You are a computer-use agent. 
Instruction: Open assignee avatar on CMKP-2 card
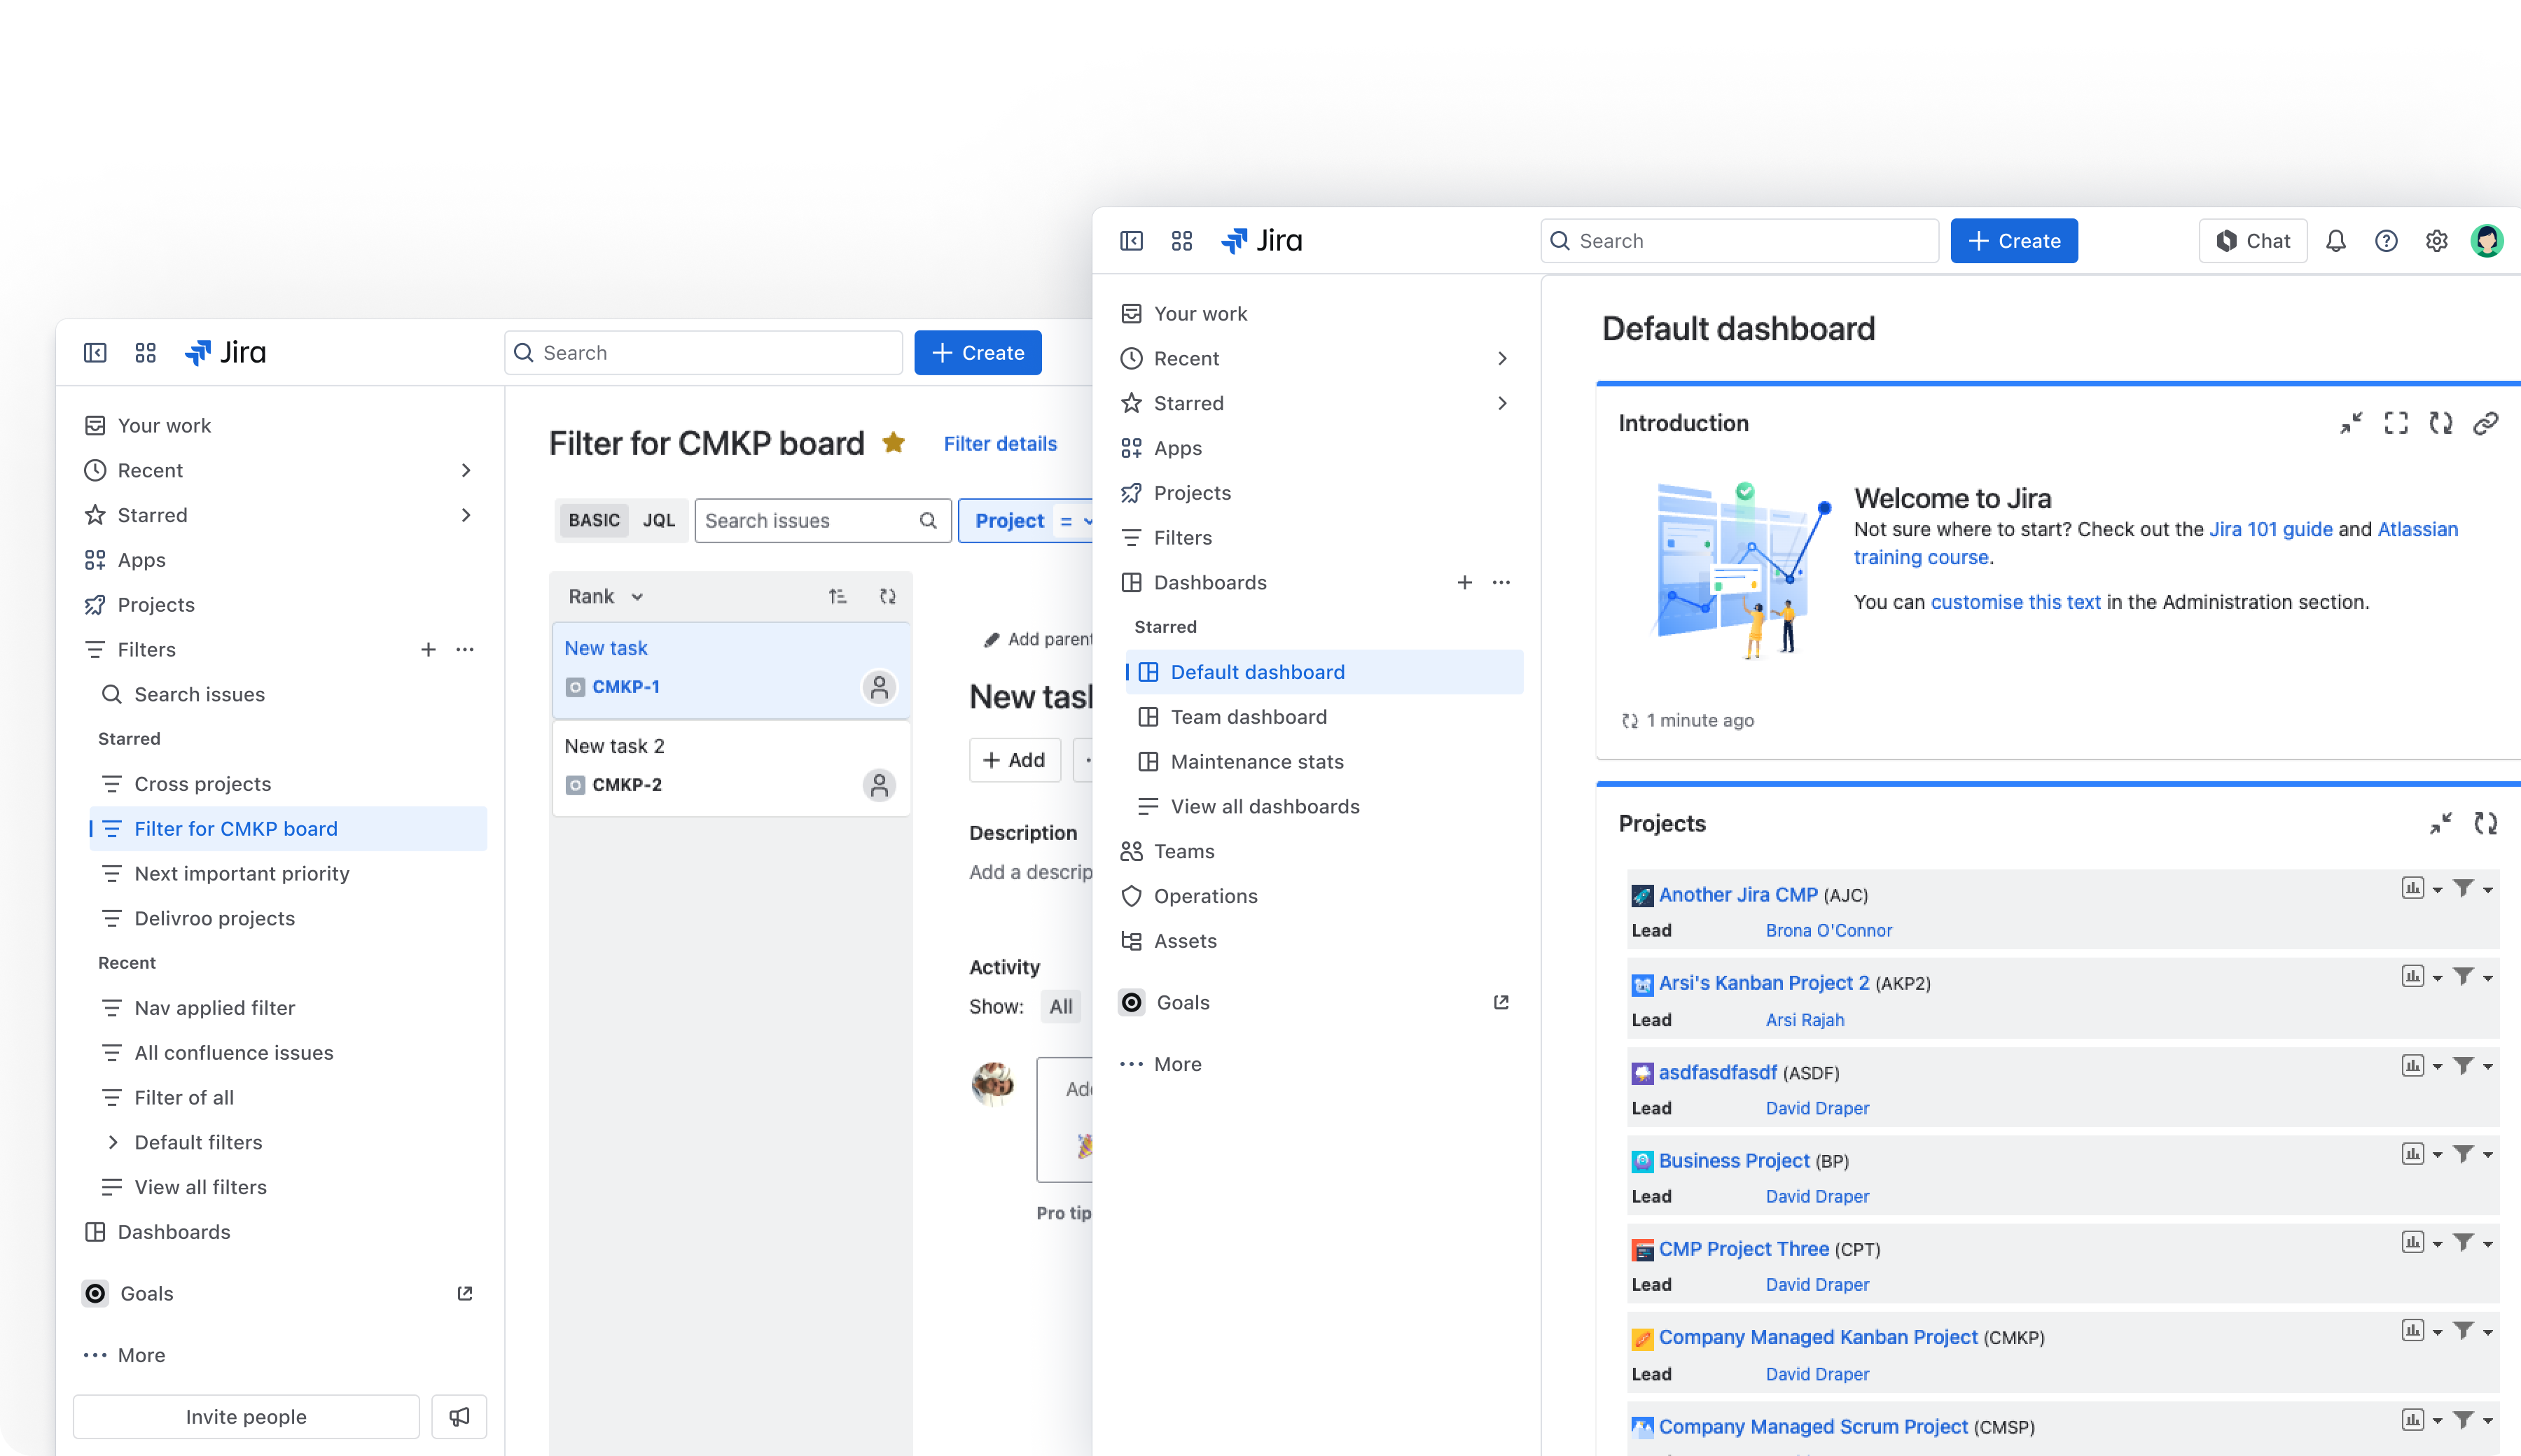coord(880,785)
